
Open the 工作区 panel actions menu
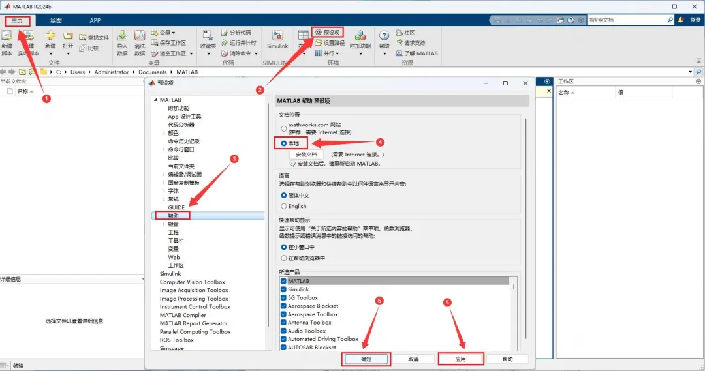698,82
